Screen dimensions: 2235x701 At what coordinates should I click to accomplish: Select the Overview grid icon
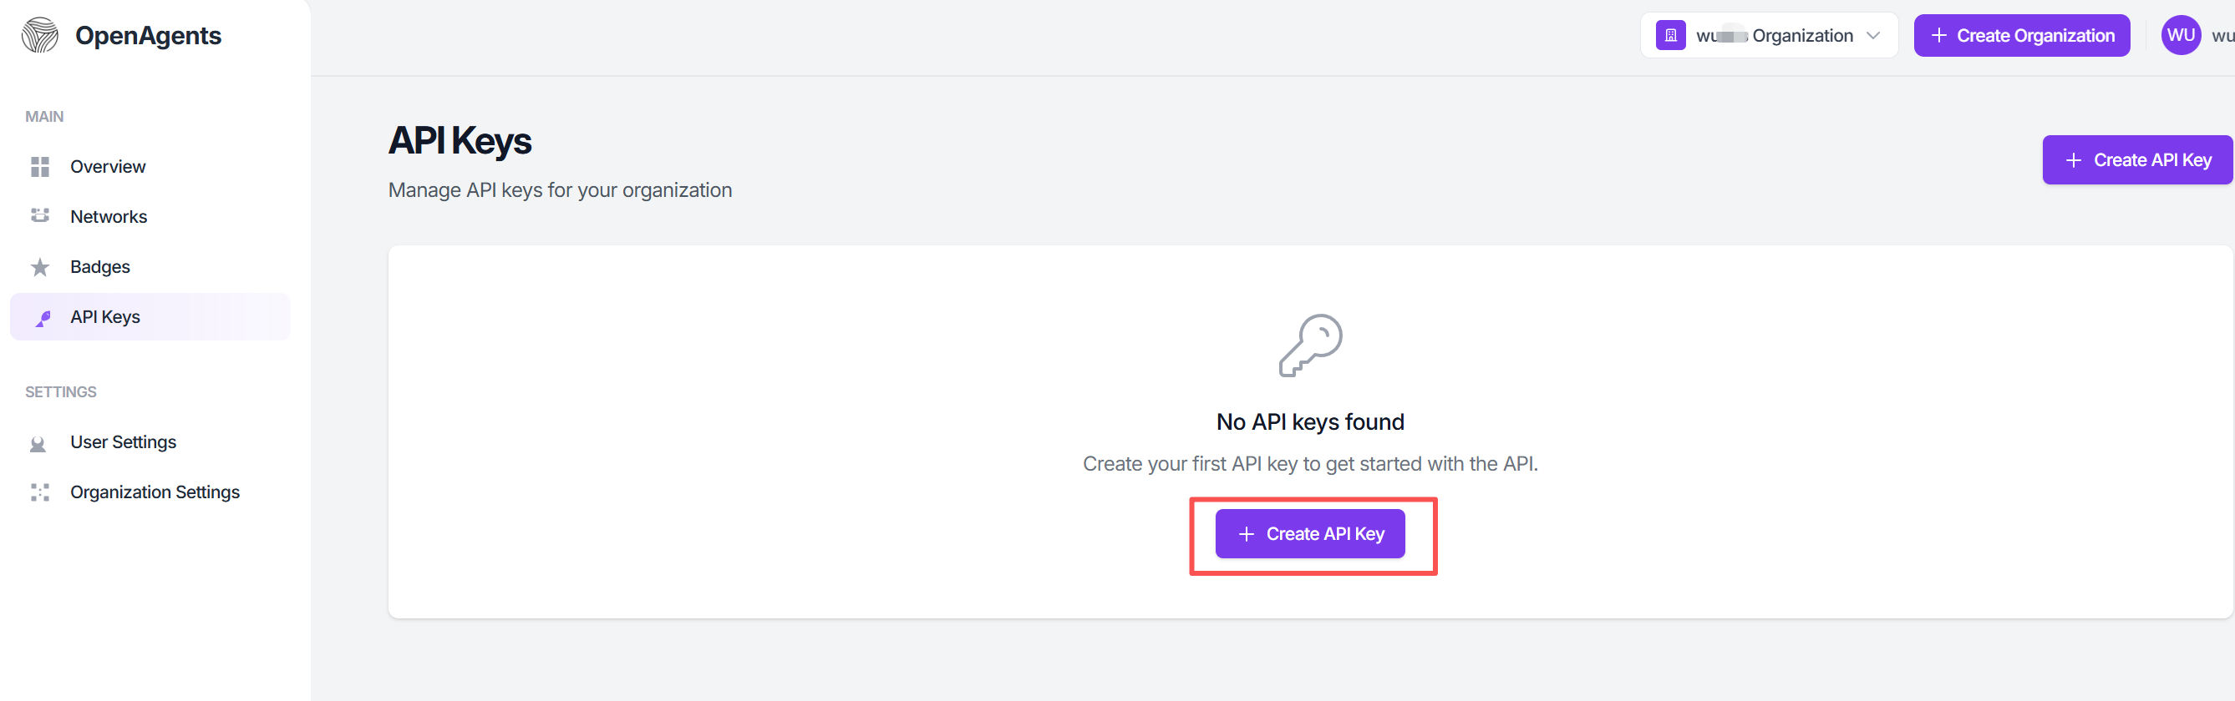pos(40,166)
